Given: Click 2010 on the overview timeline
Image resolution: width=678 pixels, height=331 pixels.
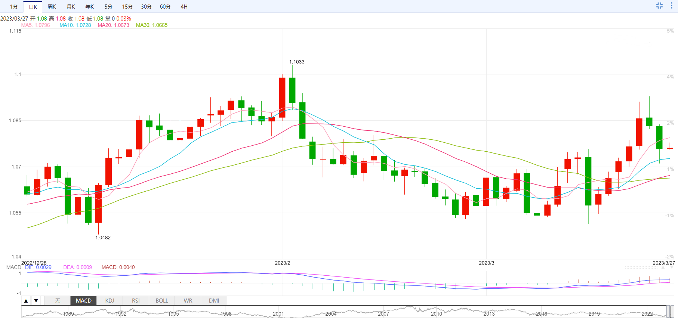Looking at the screenshot, I should [x=436, y=314].
